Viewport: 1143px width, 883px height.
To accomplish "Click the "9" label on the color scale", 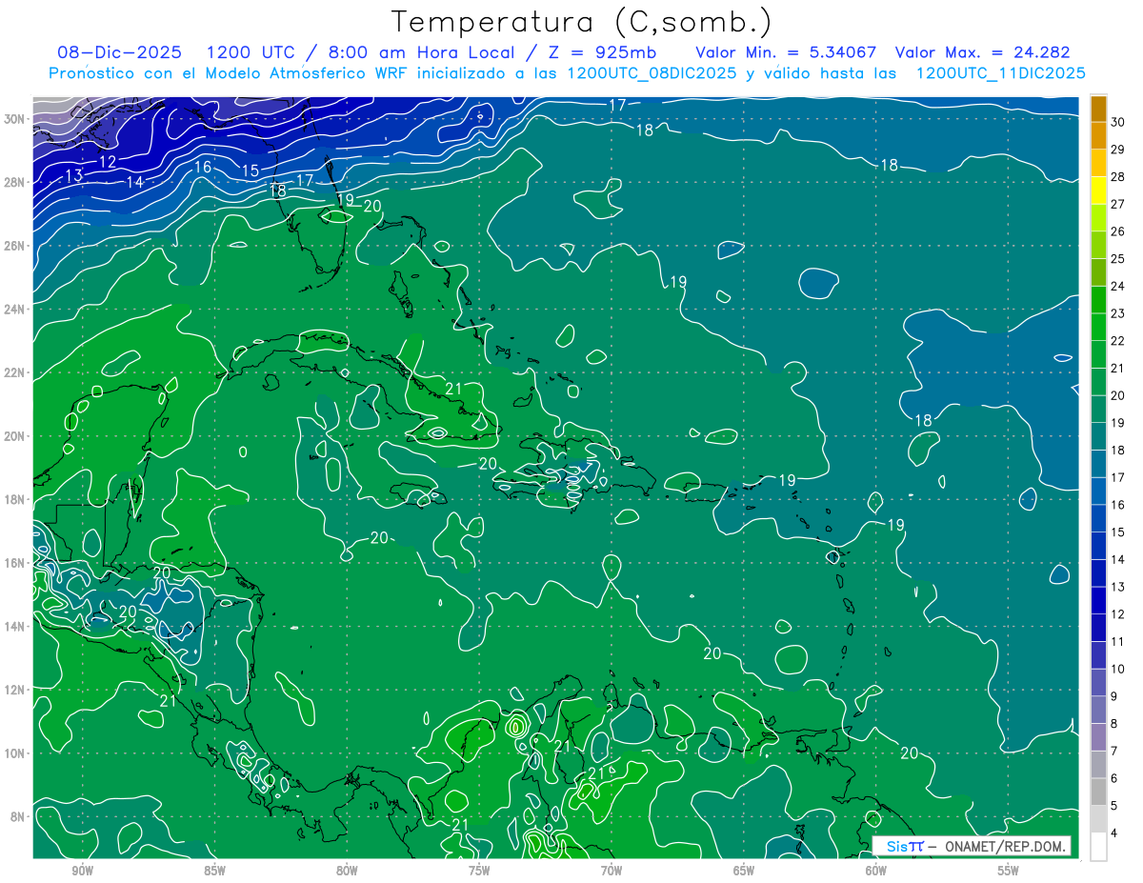I will point(1115,697).
